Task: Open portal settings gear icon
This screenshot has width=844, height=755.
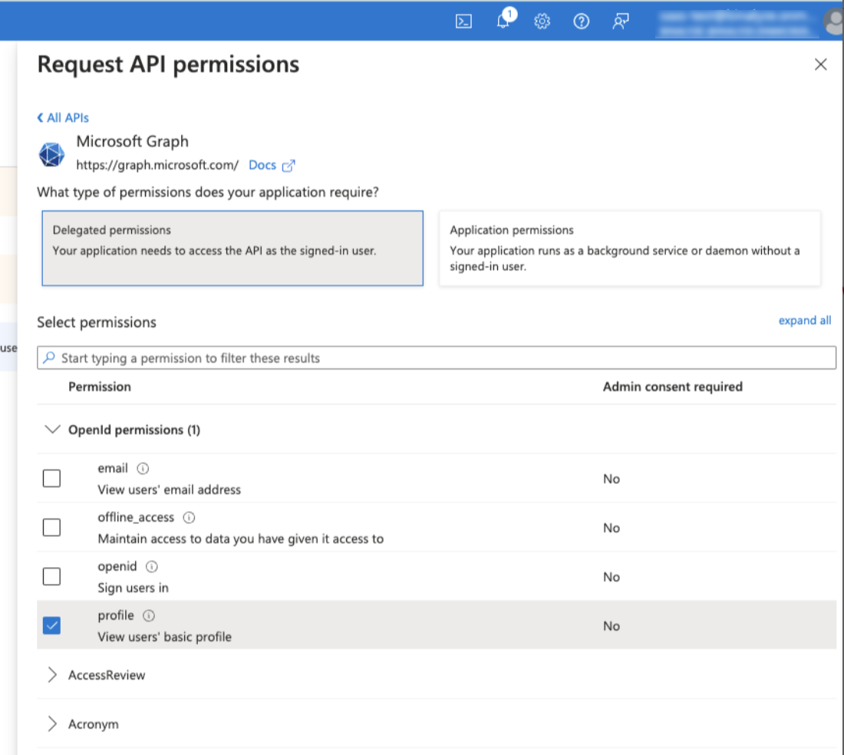Action: point(542,21)
